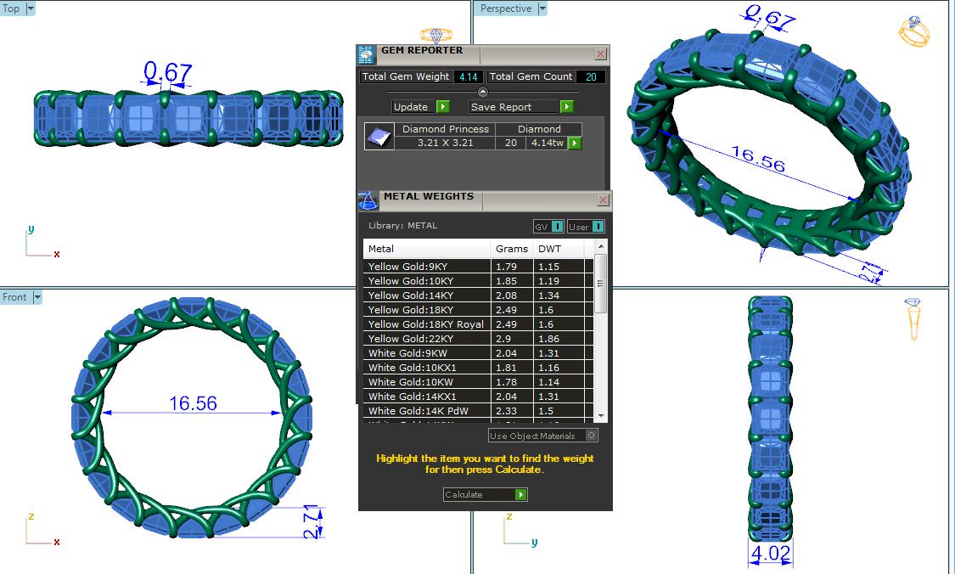Click the Gem Reporter panel icon

(x=366, y=54)
